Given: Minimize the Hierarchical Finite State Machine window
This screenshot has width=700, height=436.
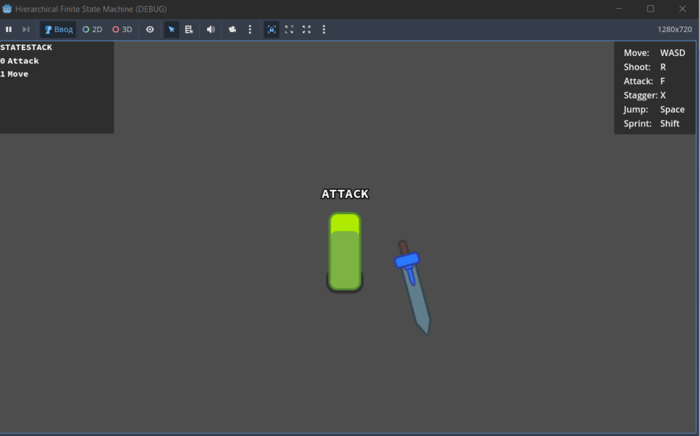Looking at the screenshot, I should click(619, 9).
